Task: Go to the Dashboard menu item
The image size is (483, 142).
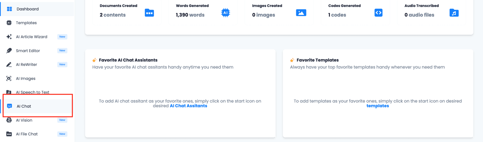Action: click(28, 9)
